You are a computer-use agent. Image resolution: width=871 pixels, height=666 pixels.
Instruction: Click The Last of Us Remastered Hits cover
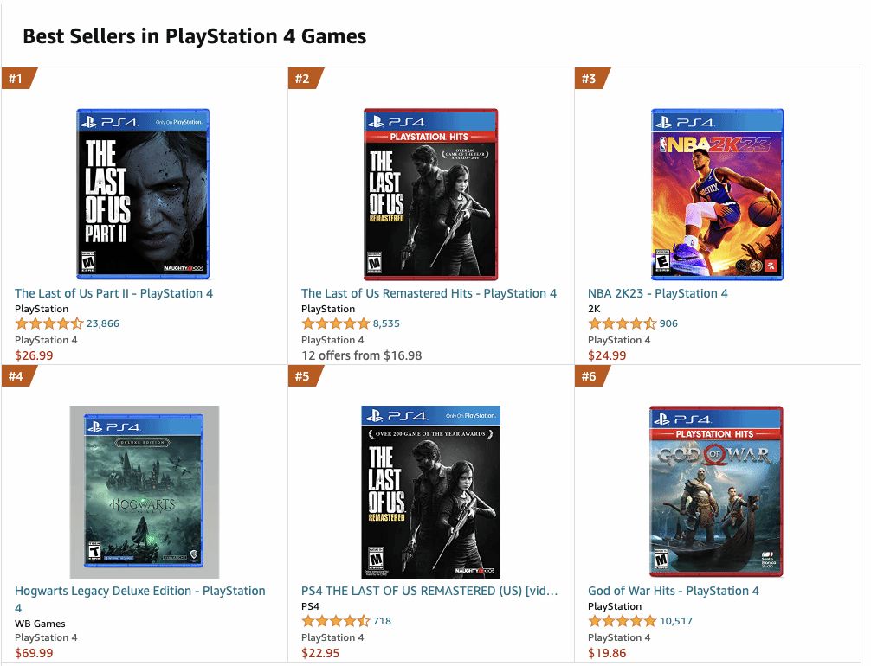tap(430, 194)
